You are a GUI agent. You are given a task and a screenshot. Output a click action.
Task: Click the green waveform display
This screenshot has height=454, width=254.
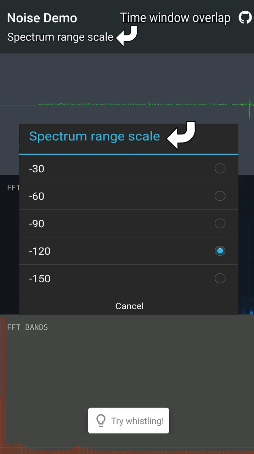point(127,105)
